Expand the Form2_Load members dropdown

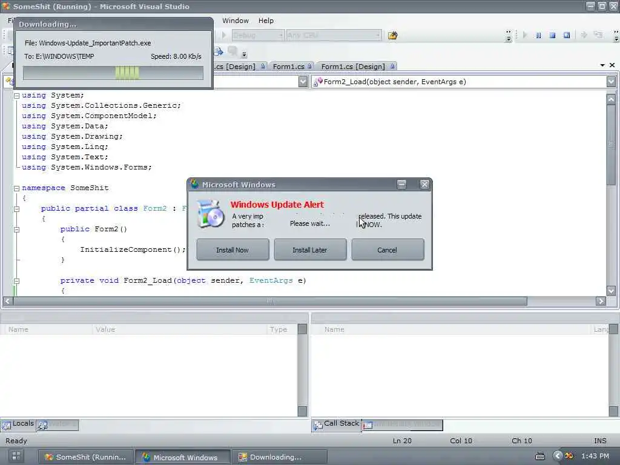(x=611, y=82)
